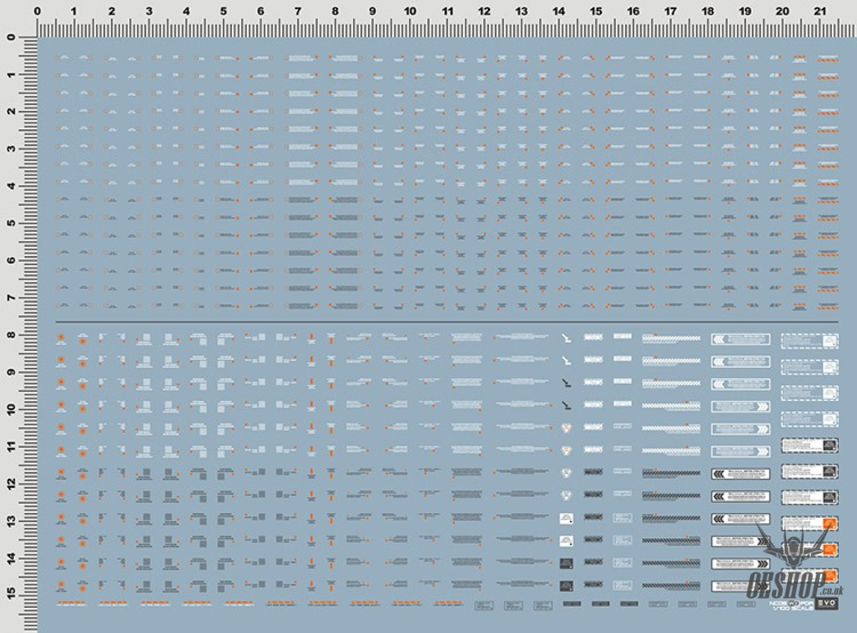Click the robot head watermark emblem

pyautogui.click(x=794, y=546)
